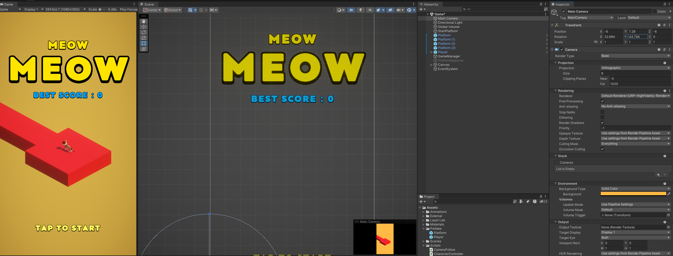Toggle the Scene lighting icon
Image resolution: width=673 pixels, height=256 pixels.
pyautogui.click(x=361, y=10)
